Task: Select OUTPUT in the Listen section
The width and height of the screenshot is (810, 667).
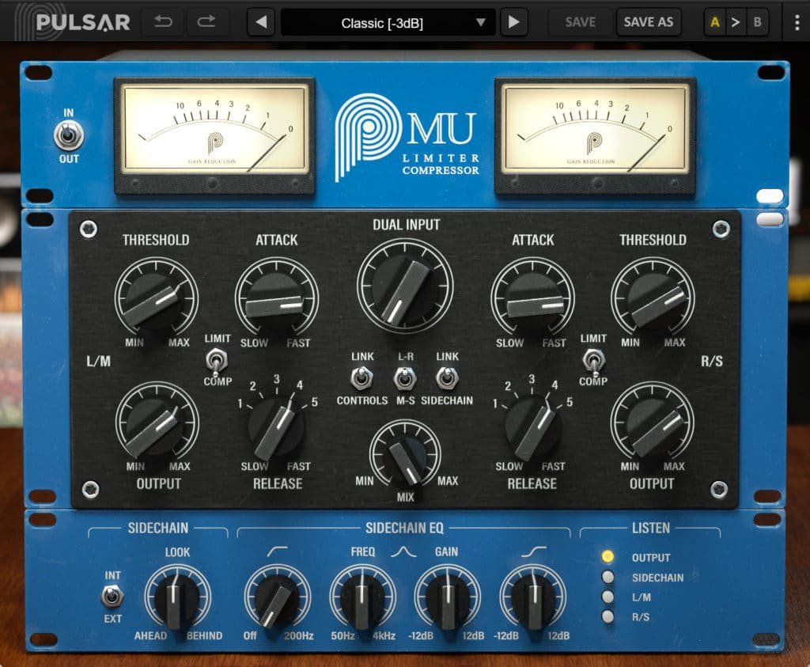Action: (607, 556)
